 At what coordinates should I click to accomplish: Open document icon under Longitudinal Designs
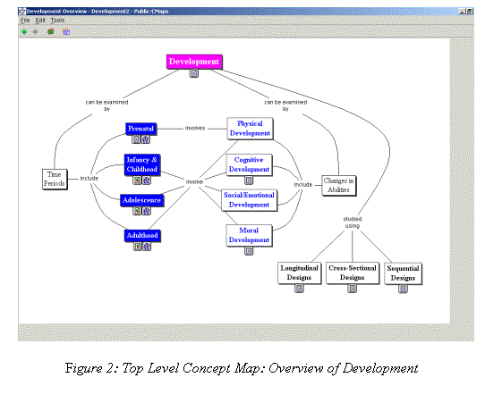(x=299, y=289)
